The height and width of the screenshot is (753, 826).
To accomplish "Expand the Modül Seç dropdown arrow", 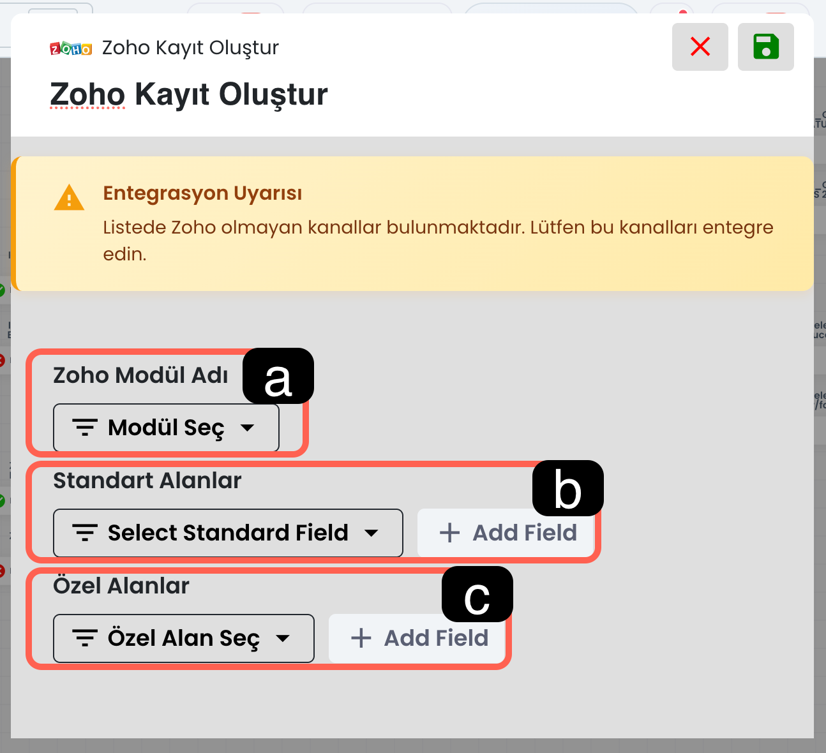I will [x=248, y=428].
